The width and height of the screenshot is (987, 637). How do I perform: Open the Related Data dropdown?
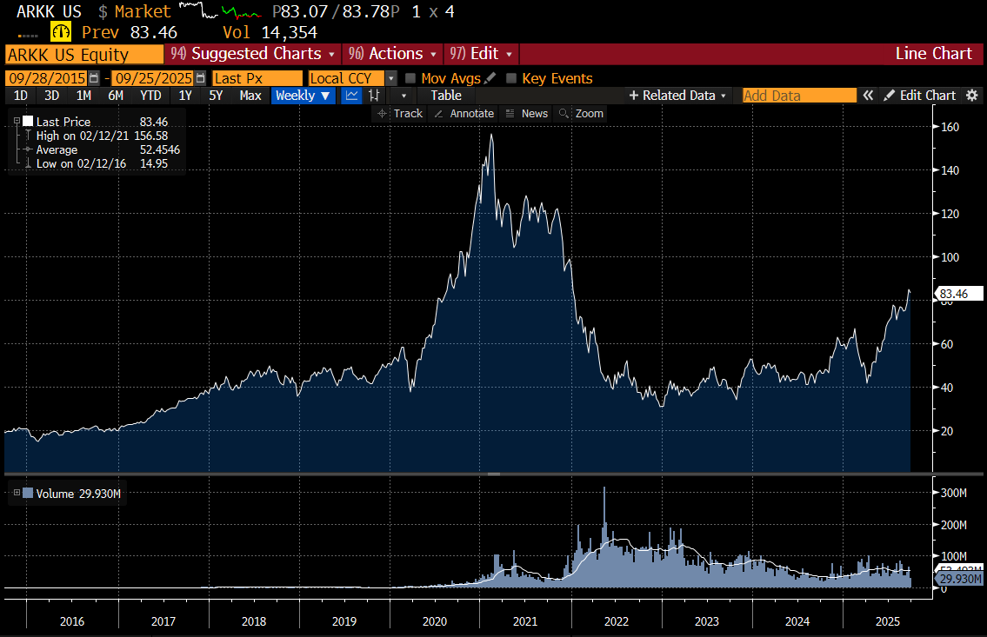(x=677, y=96)
